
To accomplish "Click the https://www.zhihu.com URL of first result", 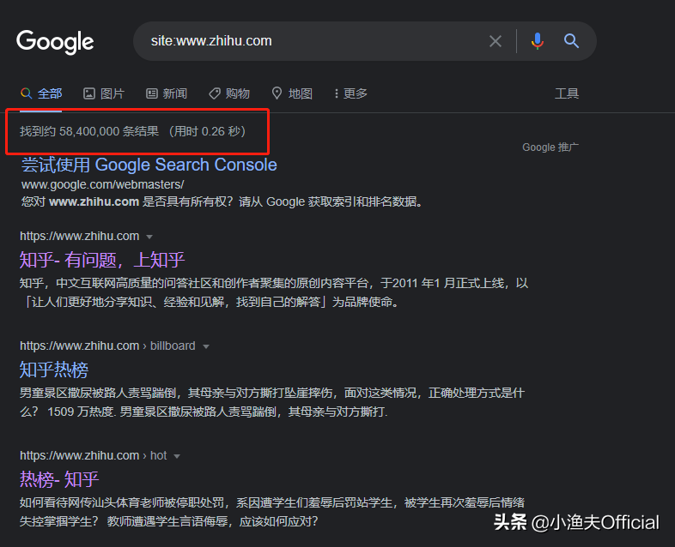I will pyautogui.click(x=79, y=236).
